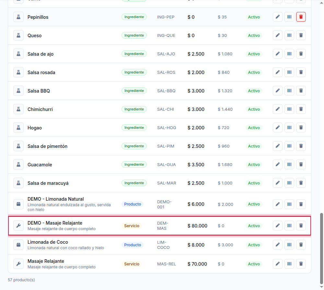The height and width of the screenshot is (290, 324).
Task: Open barcode for Salsa de maracuyá
Action: 289,183
